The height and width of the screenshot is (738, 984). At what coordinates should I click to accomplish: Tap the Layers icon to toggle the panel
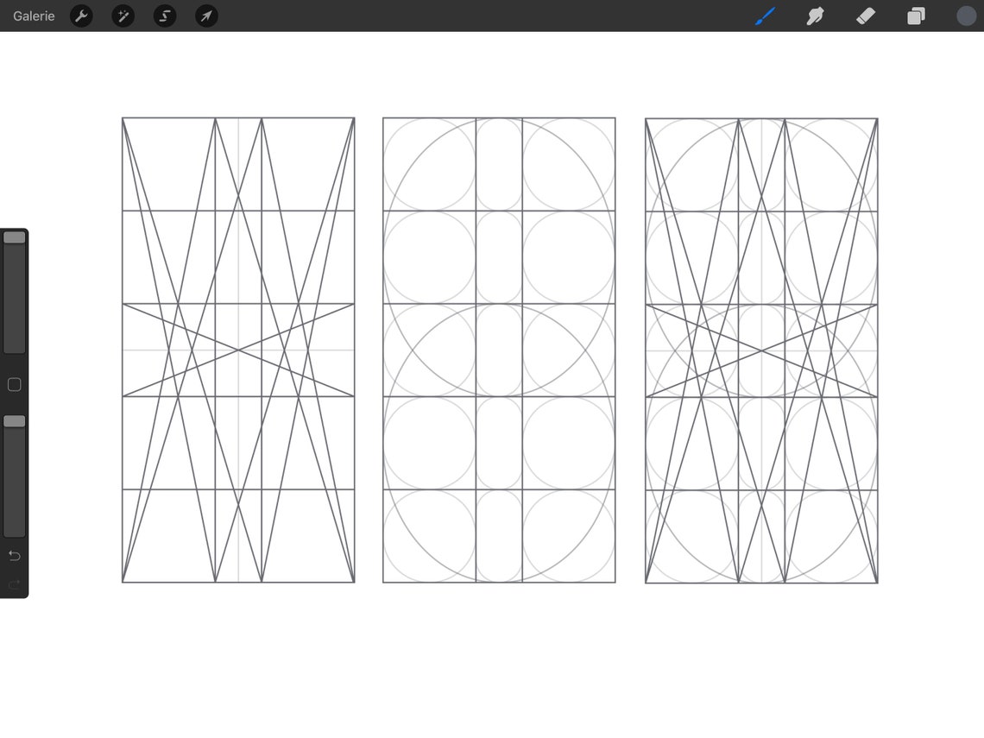(915, 16)
